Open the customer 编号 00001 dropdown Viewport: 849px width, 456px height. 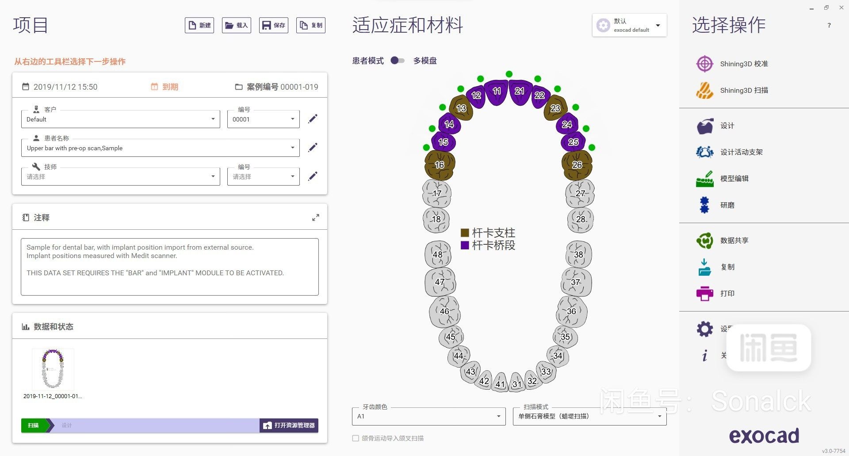pyautogui.click(x=263, y=119)
